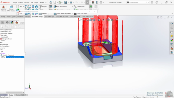This screenshot has width=174, height=98.
Task: Open File Explorer folder icon in task pane
Action: (172, 32)
